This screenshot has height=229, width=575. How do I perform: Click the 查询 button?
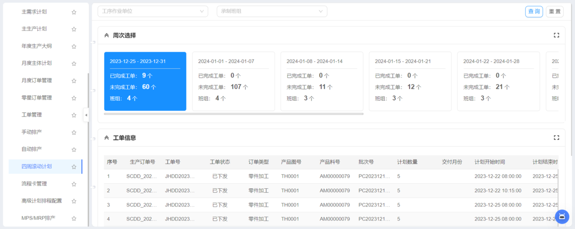point(534,12)
